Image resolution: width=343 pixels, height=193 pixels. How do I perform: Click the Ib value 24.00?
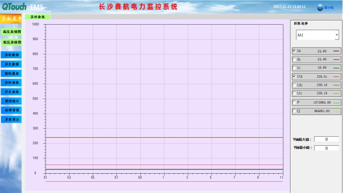(322, 60)
